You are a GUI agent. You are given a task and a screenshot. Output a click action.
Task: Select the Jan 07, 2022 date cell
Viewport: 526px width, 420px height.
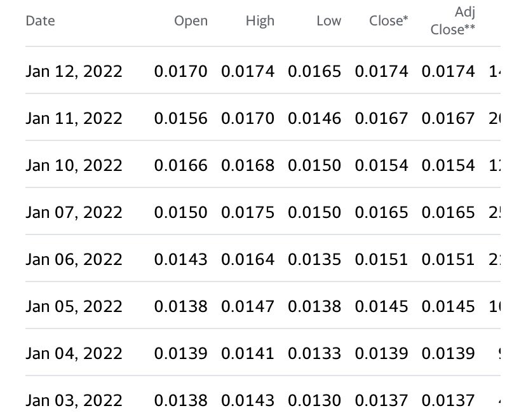(x=74, y=212)
